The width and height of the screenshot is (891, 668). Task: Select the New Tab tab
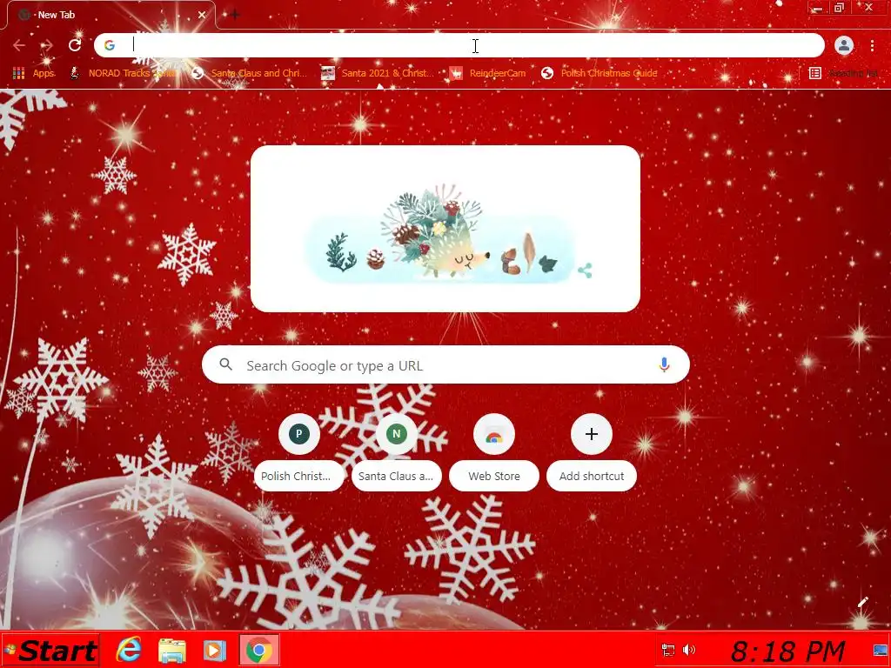pyautogui.click(x=111, y=16)
